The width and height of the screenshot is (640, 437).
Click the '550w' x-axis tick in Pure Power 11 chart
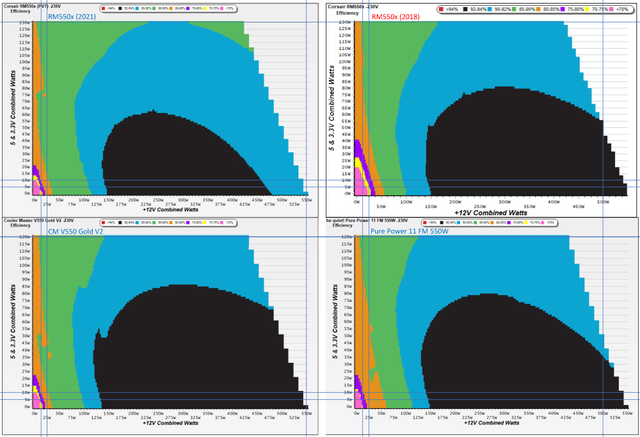pos(627,413)
